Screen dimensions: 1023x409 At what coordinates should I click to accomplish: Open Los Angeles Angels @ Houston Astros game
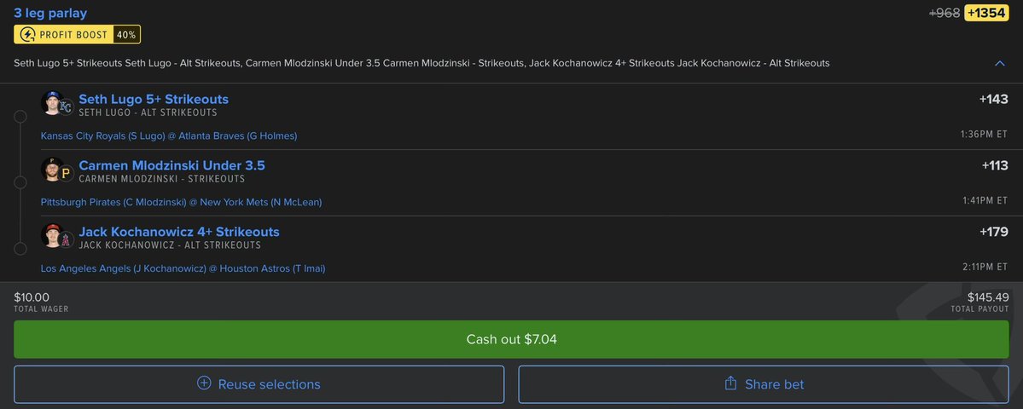tap(183, 268)
